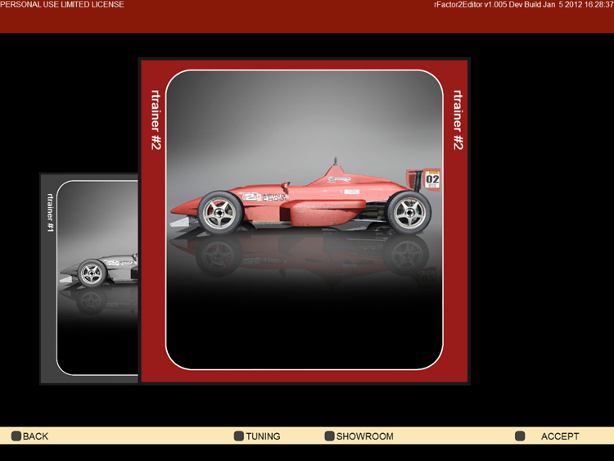614x461 pixels.
Task: Click the square icon beside BACK
Action: click(x=16, y=436)
